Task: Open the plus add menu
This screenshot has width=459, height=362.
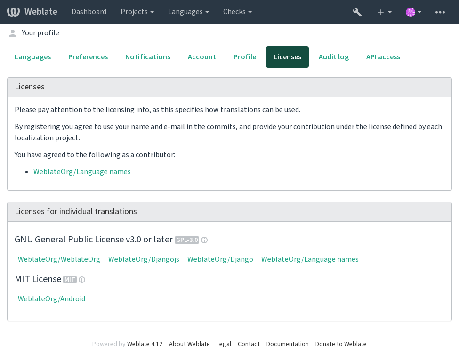Action: pos(384,12)
